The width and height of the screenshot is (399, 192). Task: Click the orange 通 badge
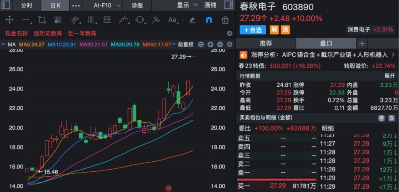tap(285, 30)
